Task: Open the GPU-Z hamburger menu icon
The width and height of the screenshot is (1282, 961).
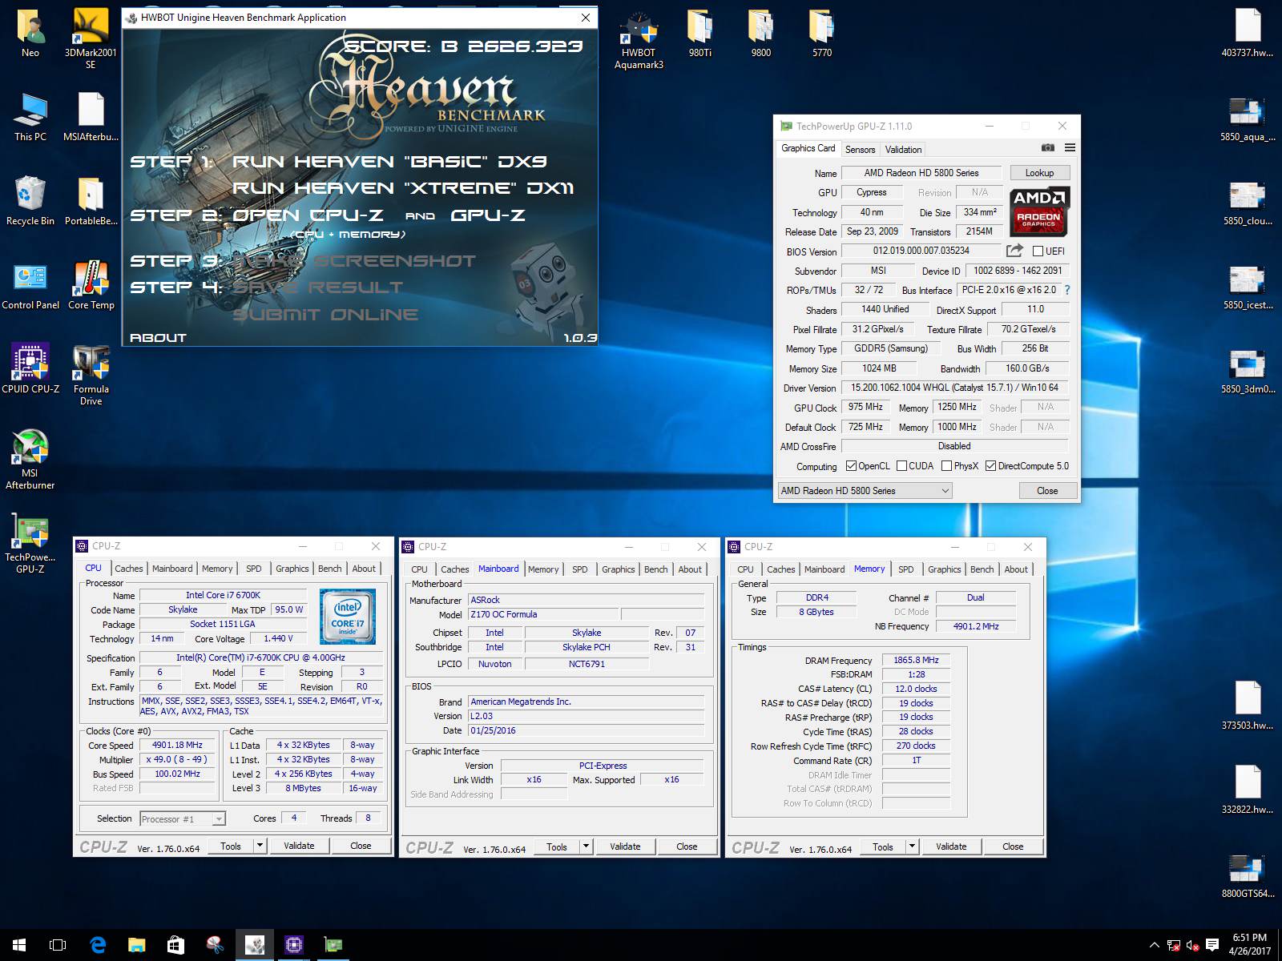Action: [1070, 148]
